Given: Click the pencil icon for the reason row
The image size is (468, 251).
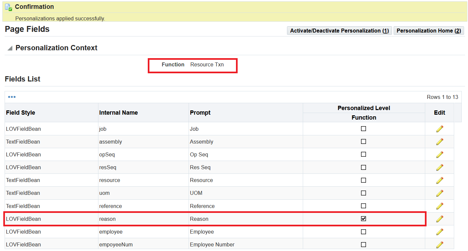Looking at the screenshot, I should click(x=439, y=218).
